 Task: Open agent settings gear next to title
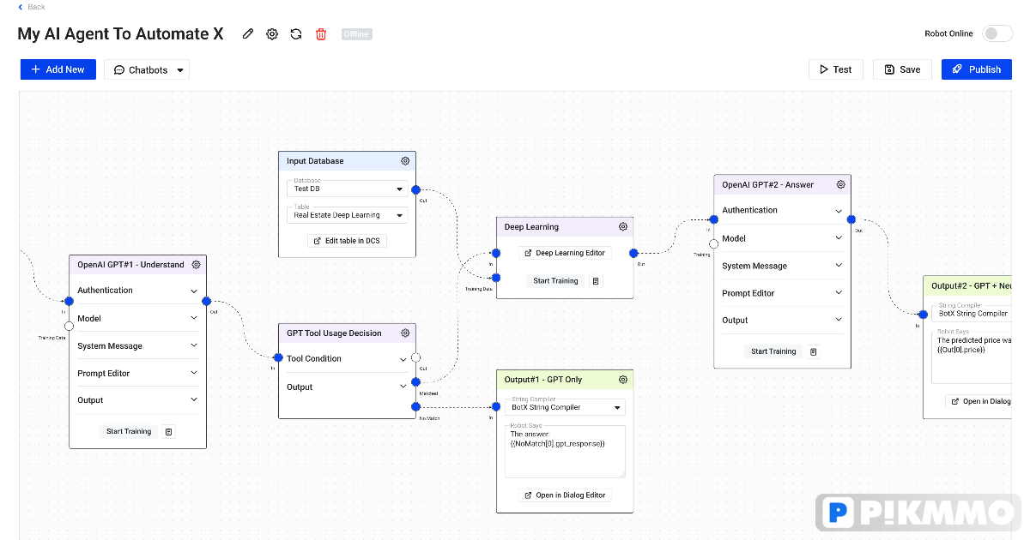(272, 34)
